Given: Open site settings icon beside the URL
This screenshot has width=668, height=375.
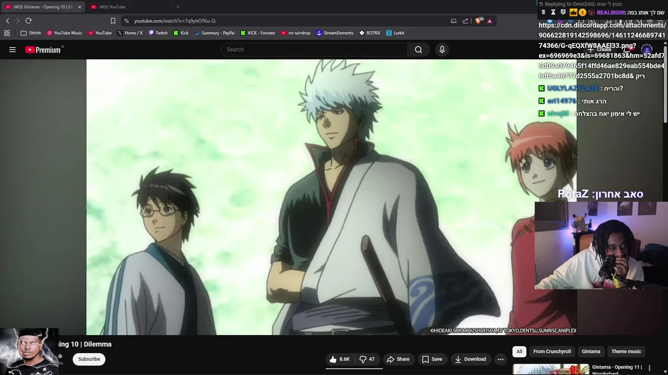Looking at the screenshot, I should pos(126,21).
